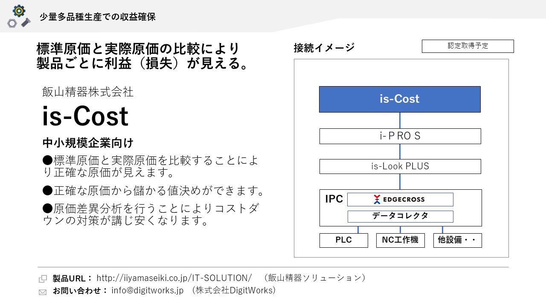Image resolution: width=546 pixels, height=307 pixels.
Task: Click the IPC label text
Action: coord(334,199)
